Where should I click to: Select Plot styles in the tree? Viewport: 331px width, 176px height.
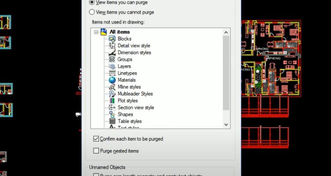point(127,101)
